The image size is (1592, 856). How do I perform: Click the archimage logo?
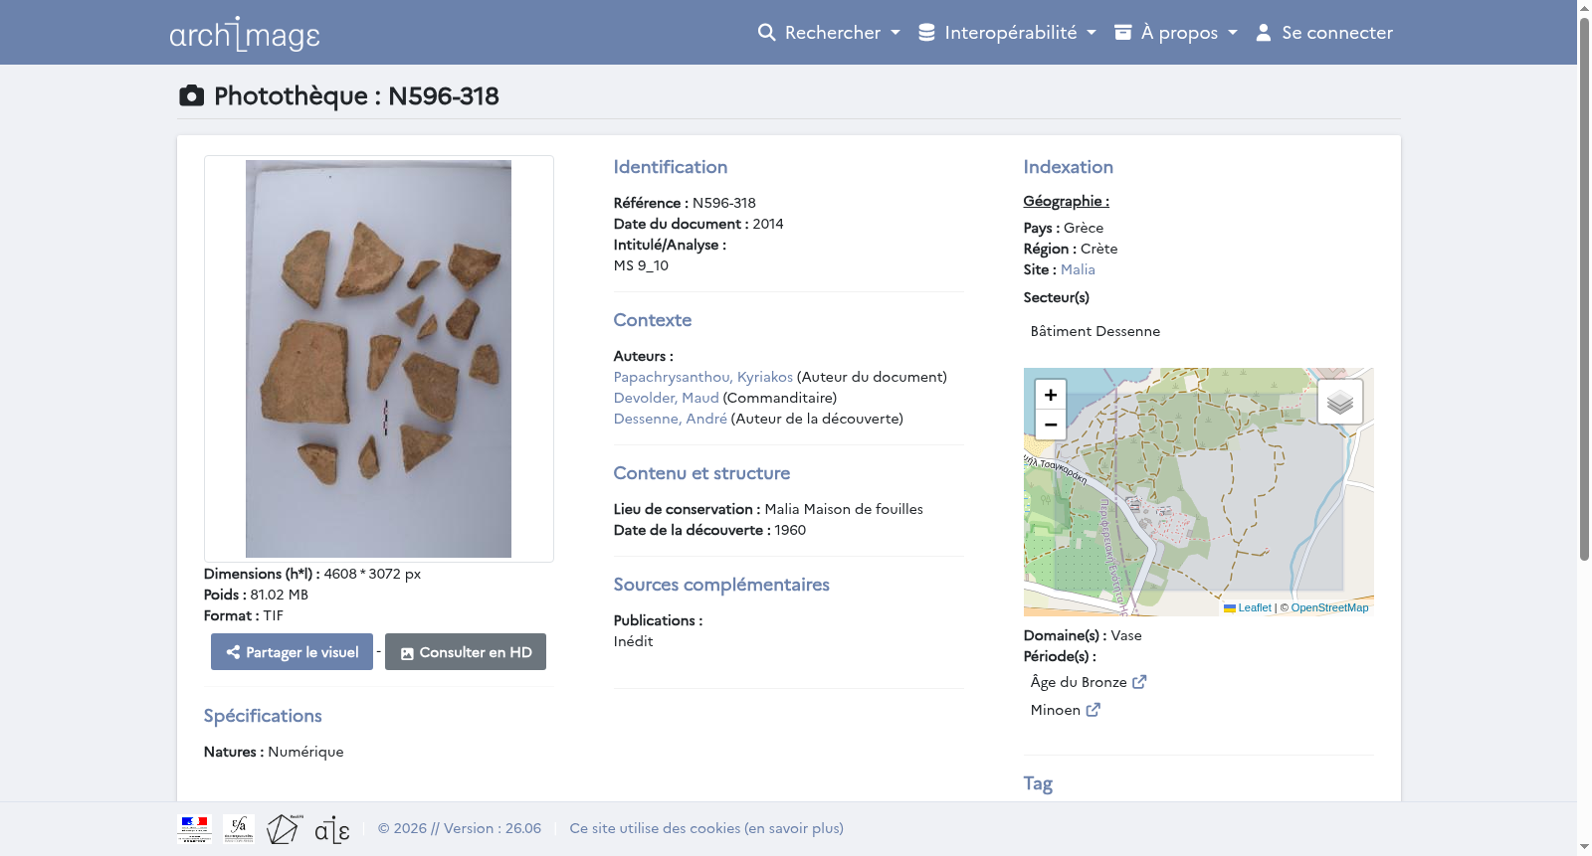(x=245, y=34)
